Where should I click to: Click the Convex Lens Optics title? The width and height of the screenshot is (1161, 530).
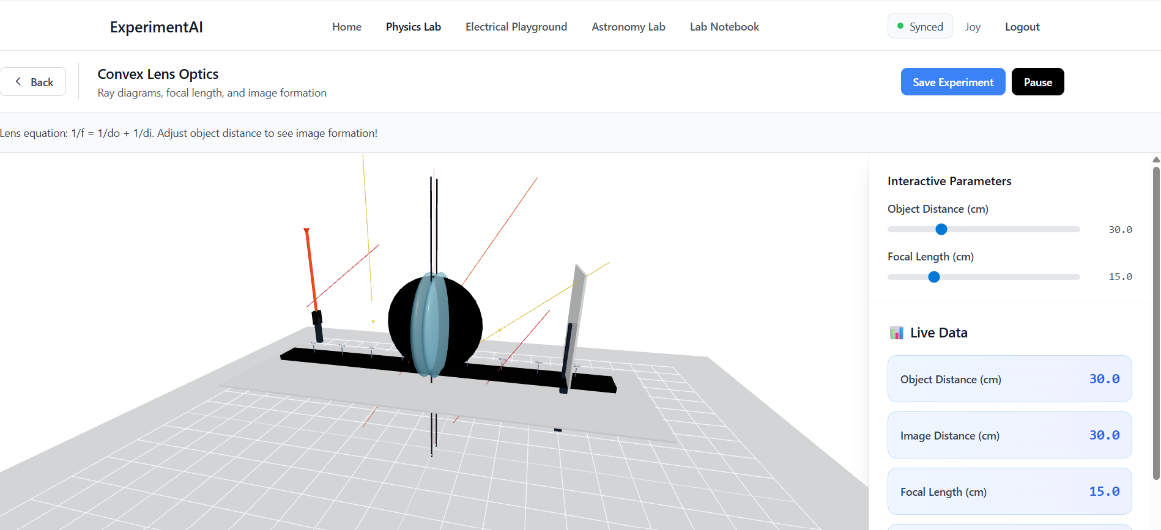158,74
